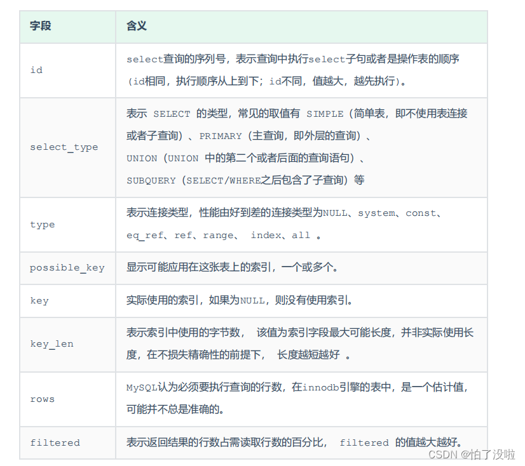Click the text 'select查询的序列号' in id row
Viewport: 525px width, 466px height.
(x=176, y=59)
